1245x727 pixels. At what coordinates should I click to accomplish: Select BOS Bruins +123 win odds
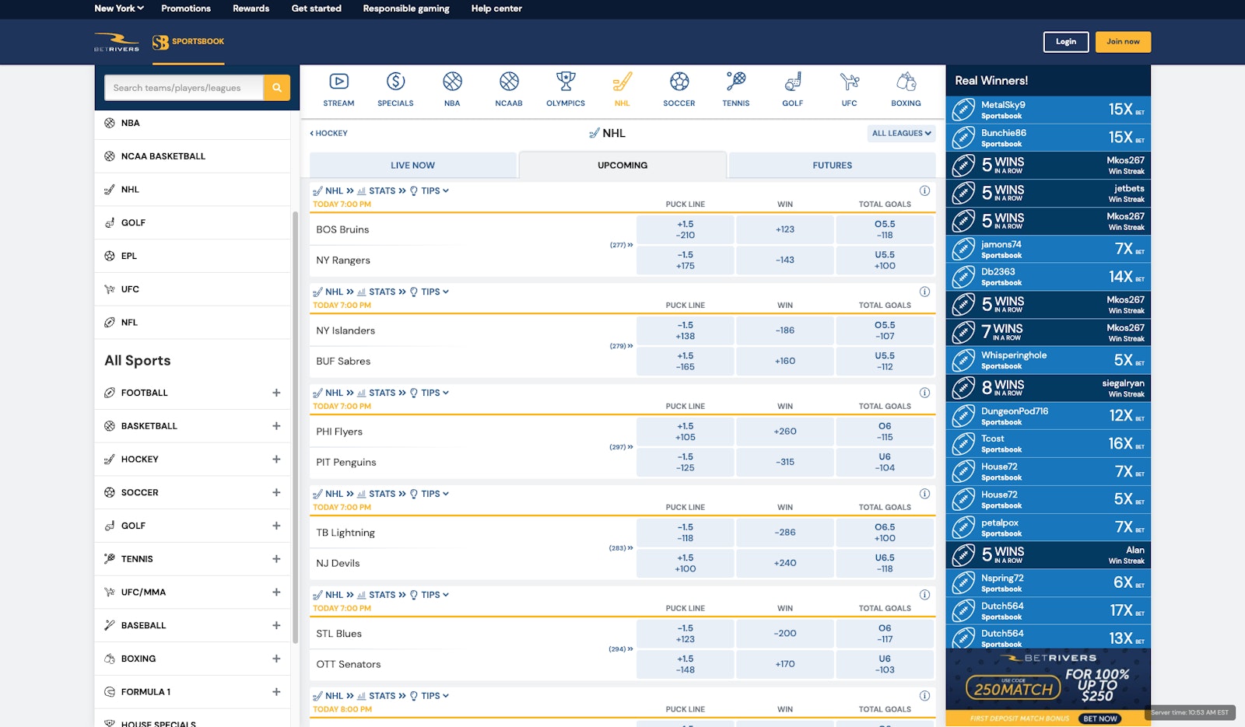coord(784,229)
